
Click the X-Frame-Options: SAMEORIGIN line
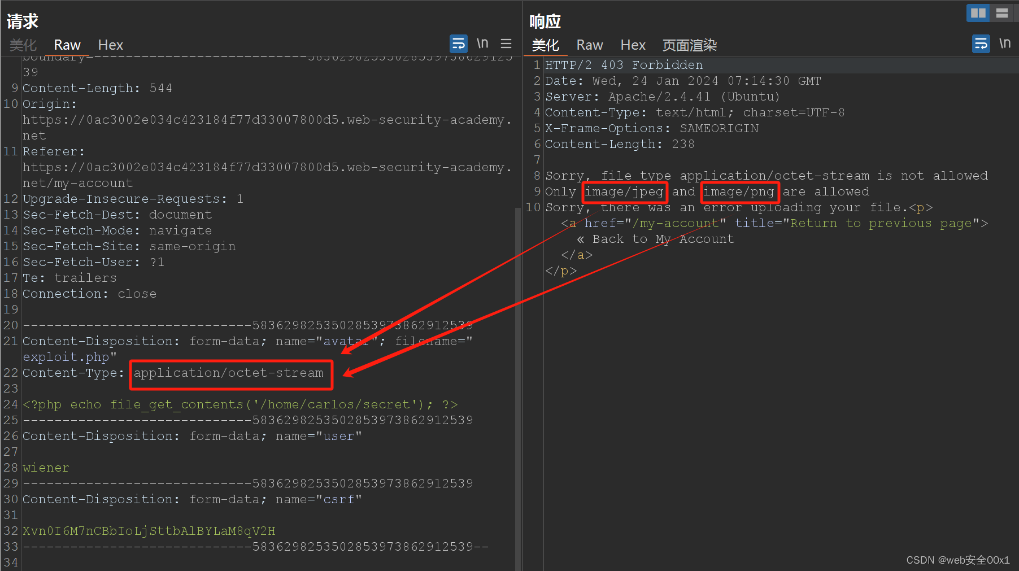click(652, 128)
